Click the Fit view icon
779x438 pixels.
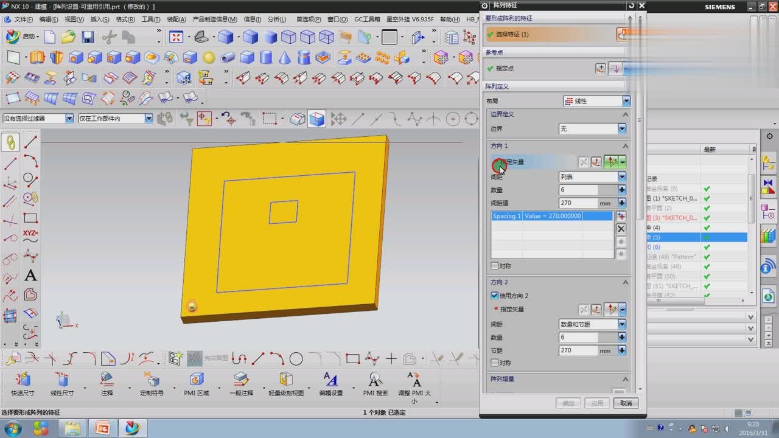point(176,37)
